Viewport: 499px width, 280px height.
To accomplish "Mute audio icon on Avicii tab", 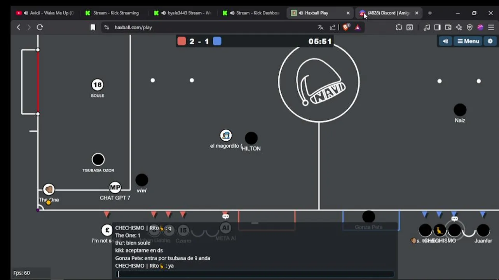I will [26, 13].
